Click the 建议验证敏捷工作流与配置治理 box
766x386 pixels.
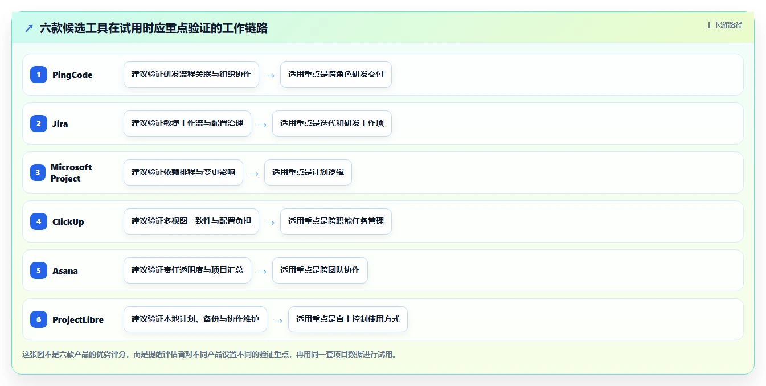(187, 124)
